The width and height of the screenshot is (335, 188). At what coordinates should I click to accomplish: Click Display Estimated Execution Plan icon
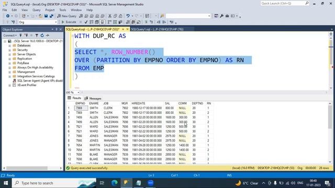point(92,22)
